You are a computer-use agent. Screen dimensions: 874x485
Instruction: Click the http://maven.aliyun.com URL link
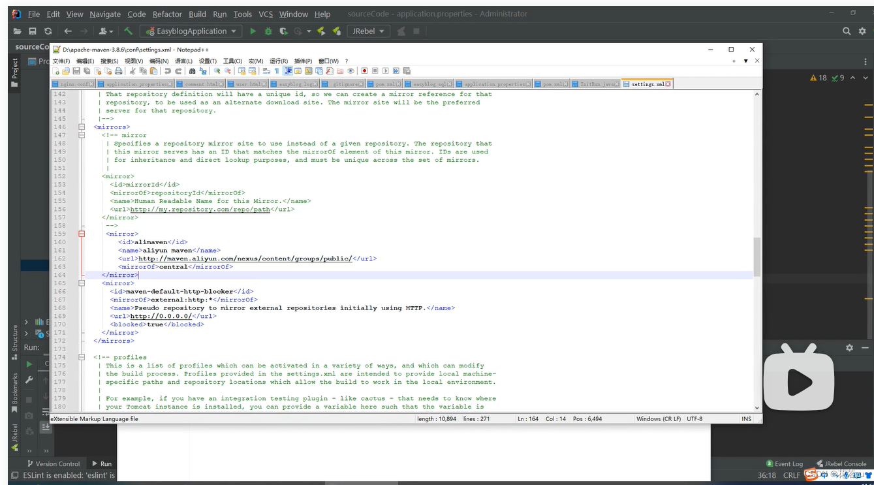tap(245, 258)
